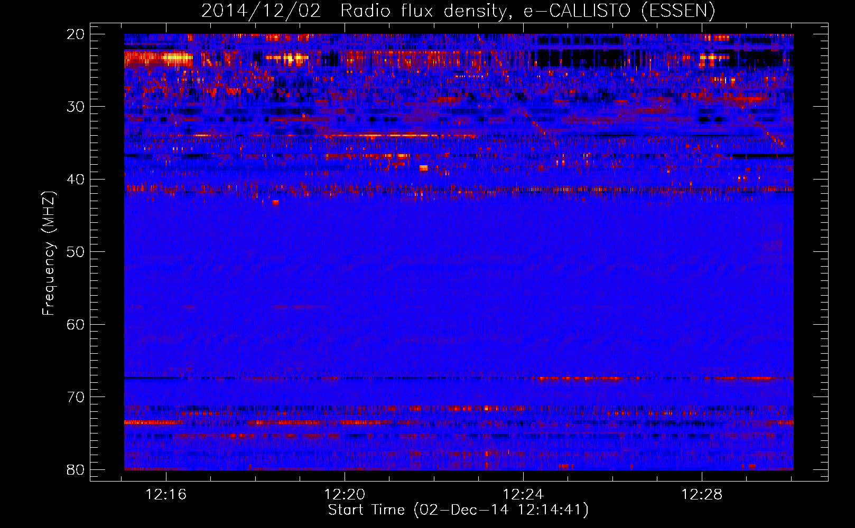855x528 pixels.
Task: Click the 60 MHz frequency tick label
Action: point(76,324)
